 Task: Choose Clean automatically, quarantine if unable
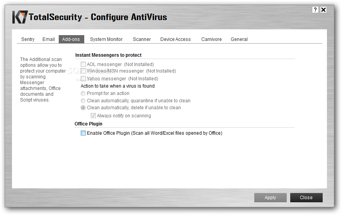(x=83, y=101)
